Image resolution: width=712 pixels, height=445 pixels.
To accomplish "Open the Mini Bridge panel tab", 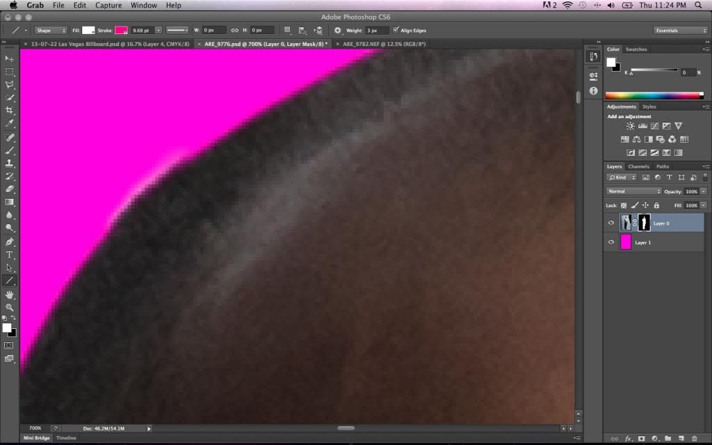I will pyautogui.click(x=36, y=438).
